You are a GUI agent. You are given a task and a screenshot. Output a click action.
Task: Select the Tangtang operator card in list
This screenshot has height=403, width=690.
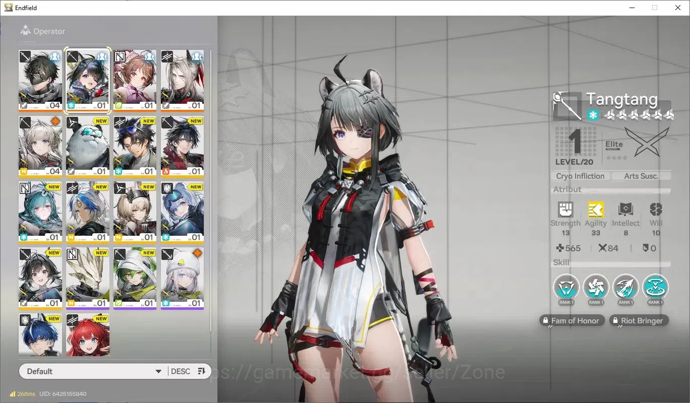88,80
